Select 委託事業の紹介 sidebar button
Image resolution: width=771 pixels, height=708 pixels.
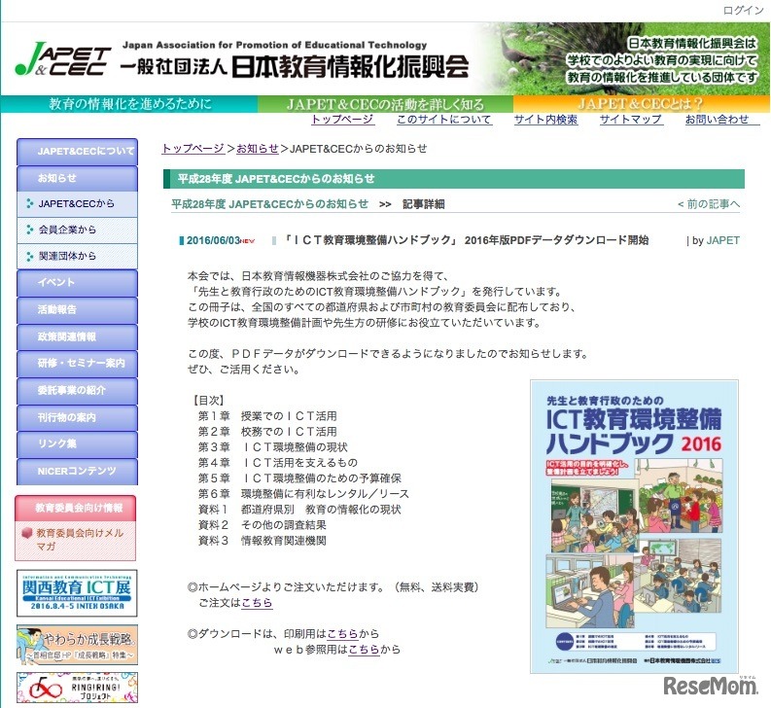click(77, 391)
